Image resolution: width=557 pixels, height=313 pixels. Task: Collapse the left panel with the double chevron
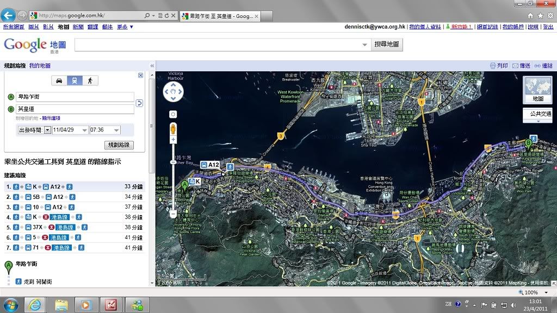pos(152,66)
